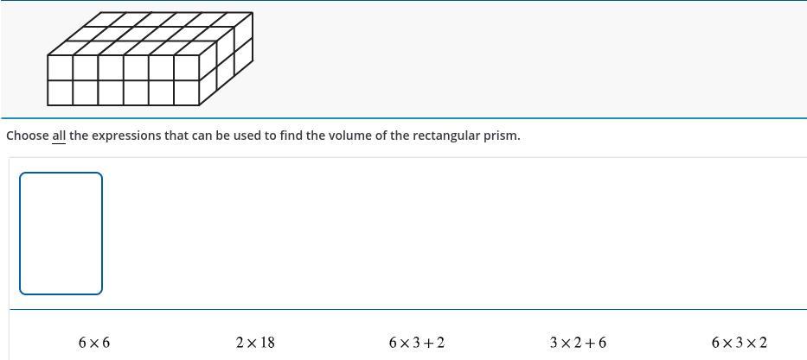Click the bottom-left cube on prism's front face
This screenshot has height=360, width=807.
tap(60, 92)
